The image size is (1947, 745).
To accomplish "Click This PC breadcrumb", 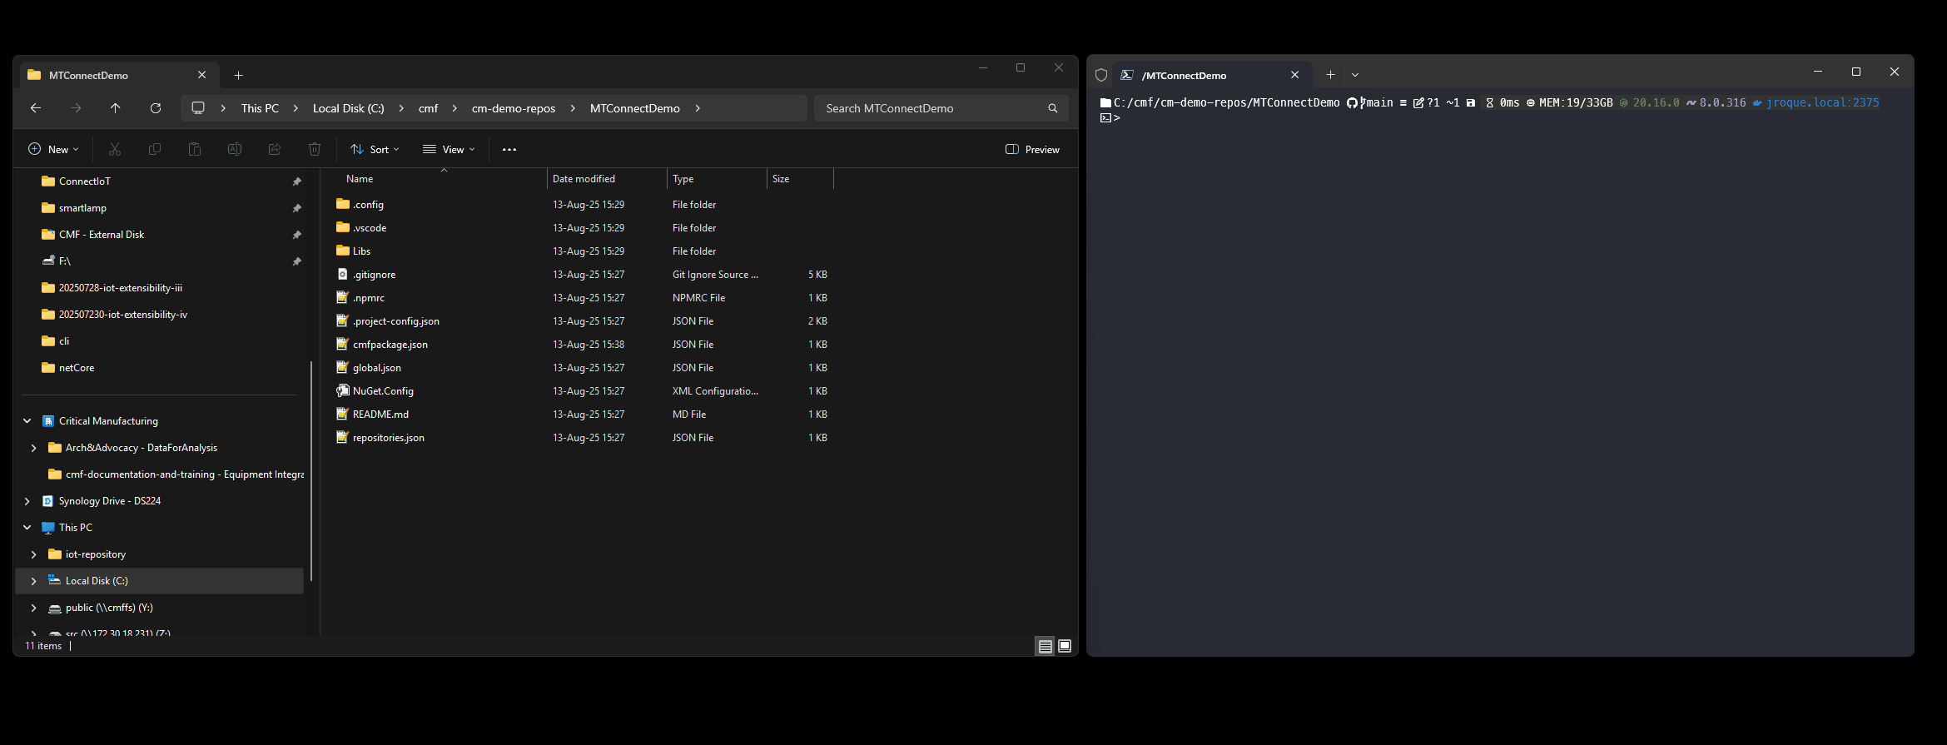I will coord(260,108).
